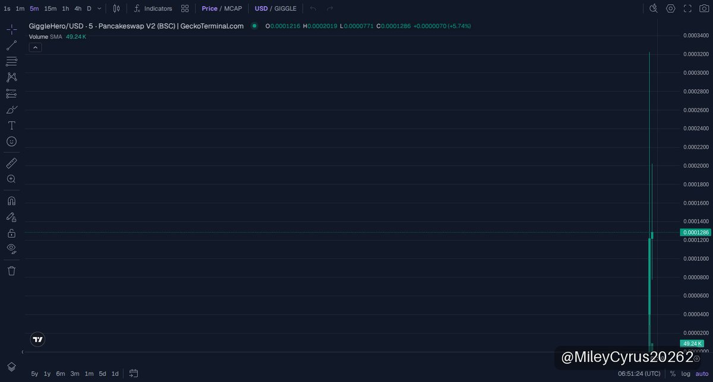The height and width of the screenshot is (382, 713).
Task: Select the ruler measure tool
Action: (x=11, y=163)
